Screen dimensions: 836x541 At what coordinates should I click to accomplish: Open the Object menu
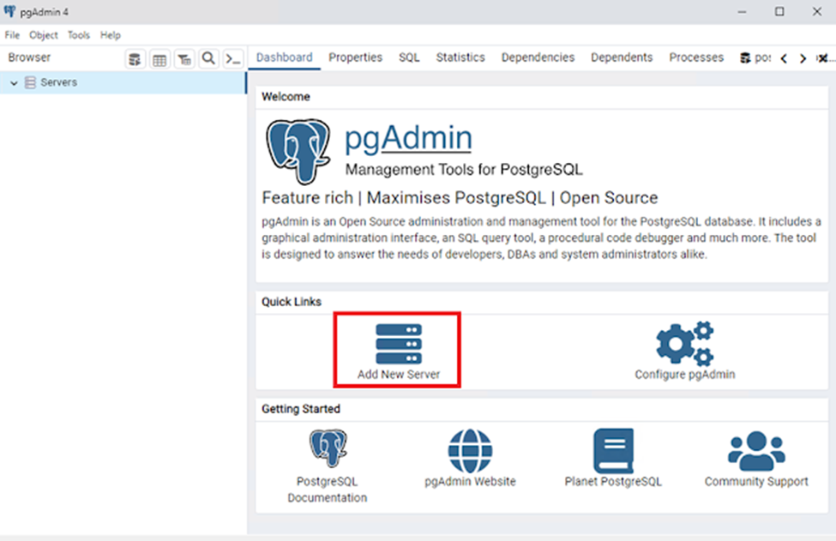pos(43,35)
